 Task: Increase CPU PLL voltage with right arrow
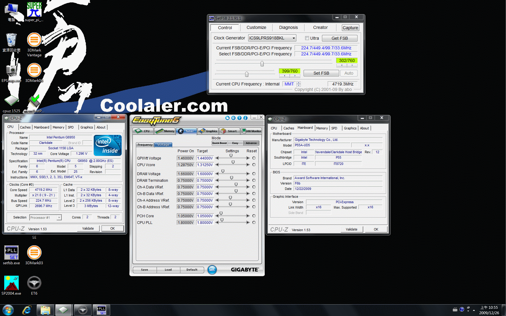(248, 222)
